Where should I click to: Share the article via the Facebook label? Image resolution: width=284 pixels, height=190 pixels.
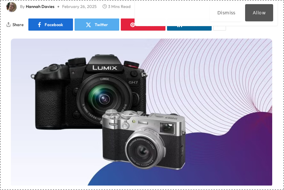click(54, 25)
